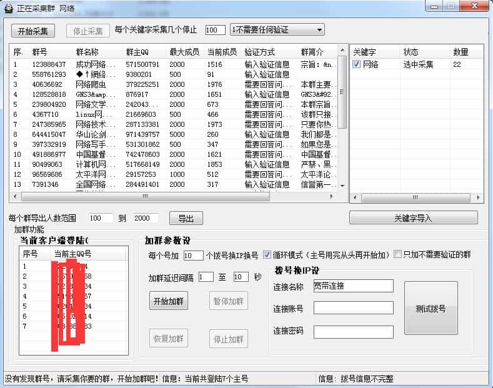493x388 pixels.
Task: Sort by the 最大成员 column header
Action: coord(186,52)
